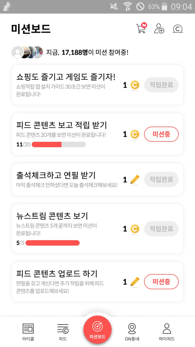Click the 11/20 feed content progress bar
This screenshot has height=347, width=195.
(58, 144)
